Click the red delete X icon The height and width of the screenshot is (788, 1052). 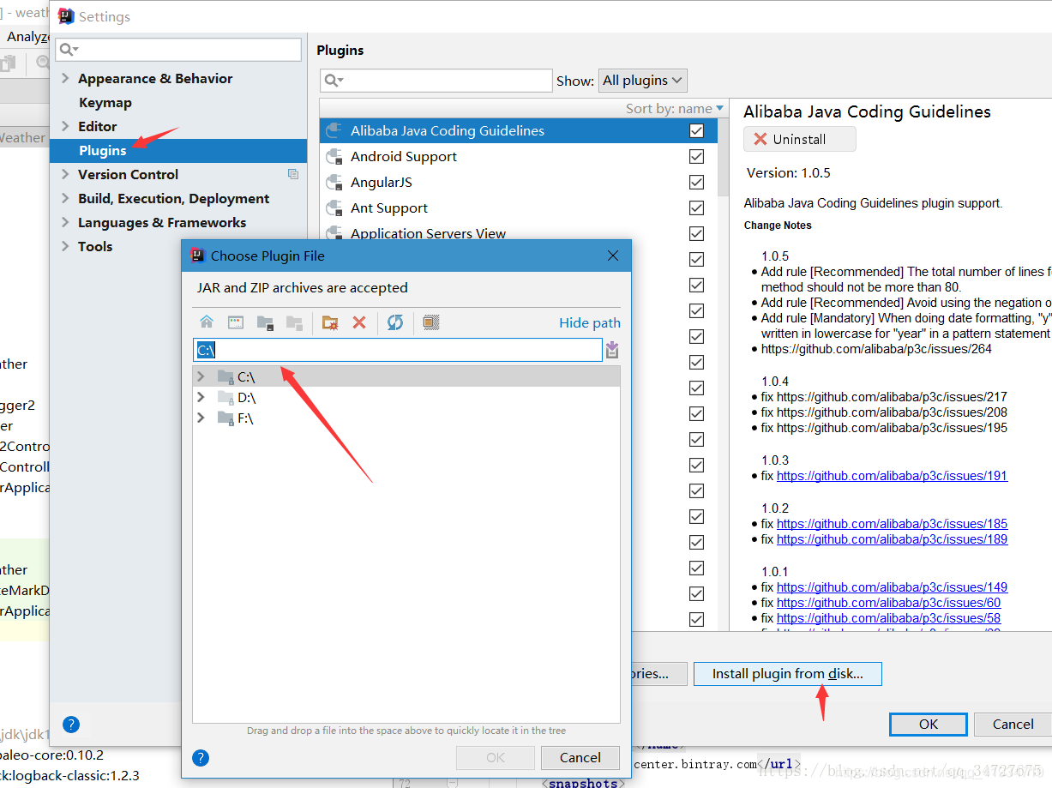point(359,322)
